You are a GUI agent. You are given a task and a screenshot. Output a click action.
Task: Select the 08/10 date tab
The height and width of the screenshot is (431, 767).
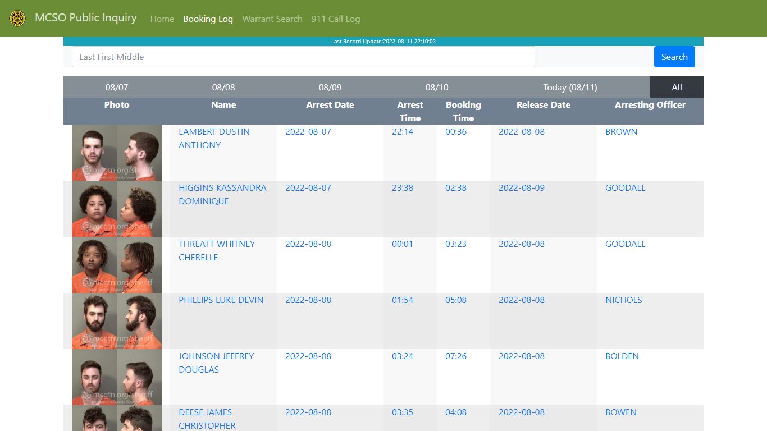(x=437, y=87)
